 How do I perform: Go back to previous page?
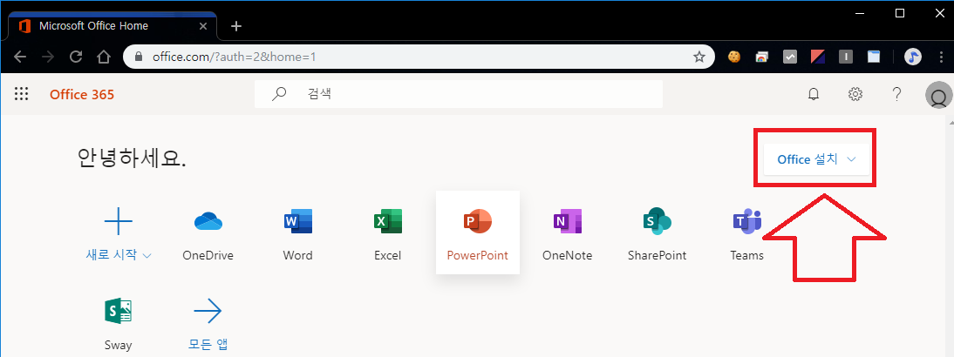pyautogui.click(x=20, y=57)
